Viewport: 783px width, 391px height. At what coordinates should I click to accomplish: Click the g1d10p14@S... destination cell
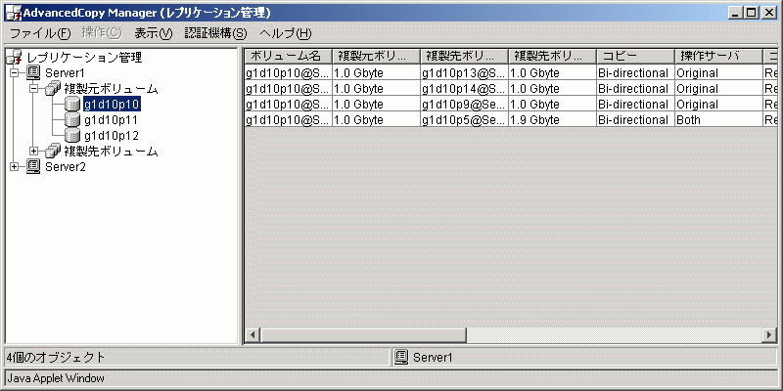464,89
